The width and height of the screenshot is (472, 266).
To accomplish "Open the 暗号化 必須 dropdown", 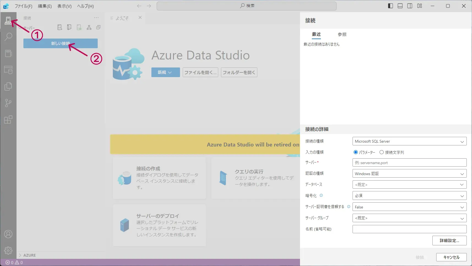I will (x=410, y=196).
